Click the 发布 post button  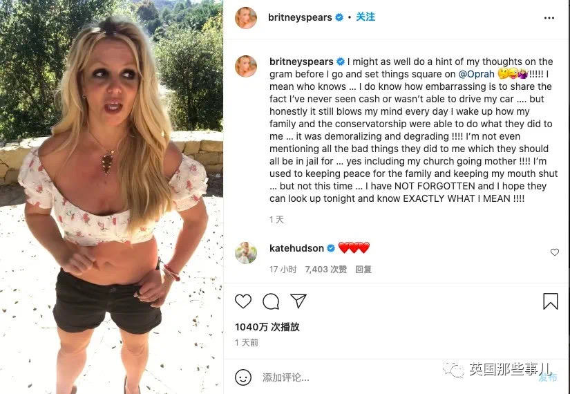pyautogui.click(x=547, y=377)
